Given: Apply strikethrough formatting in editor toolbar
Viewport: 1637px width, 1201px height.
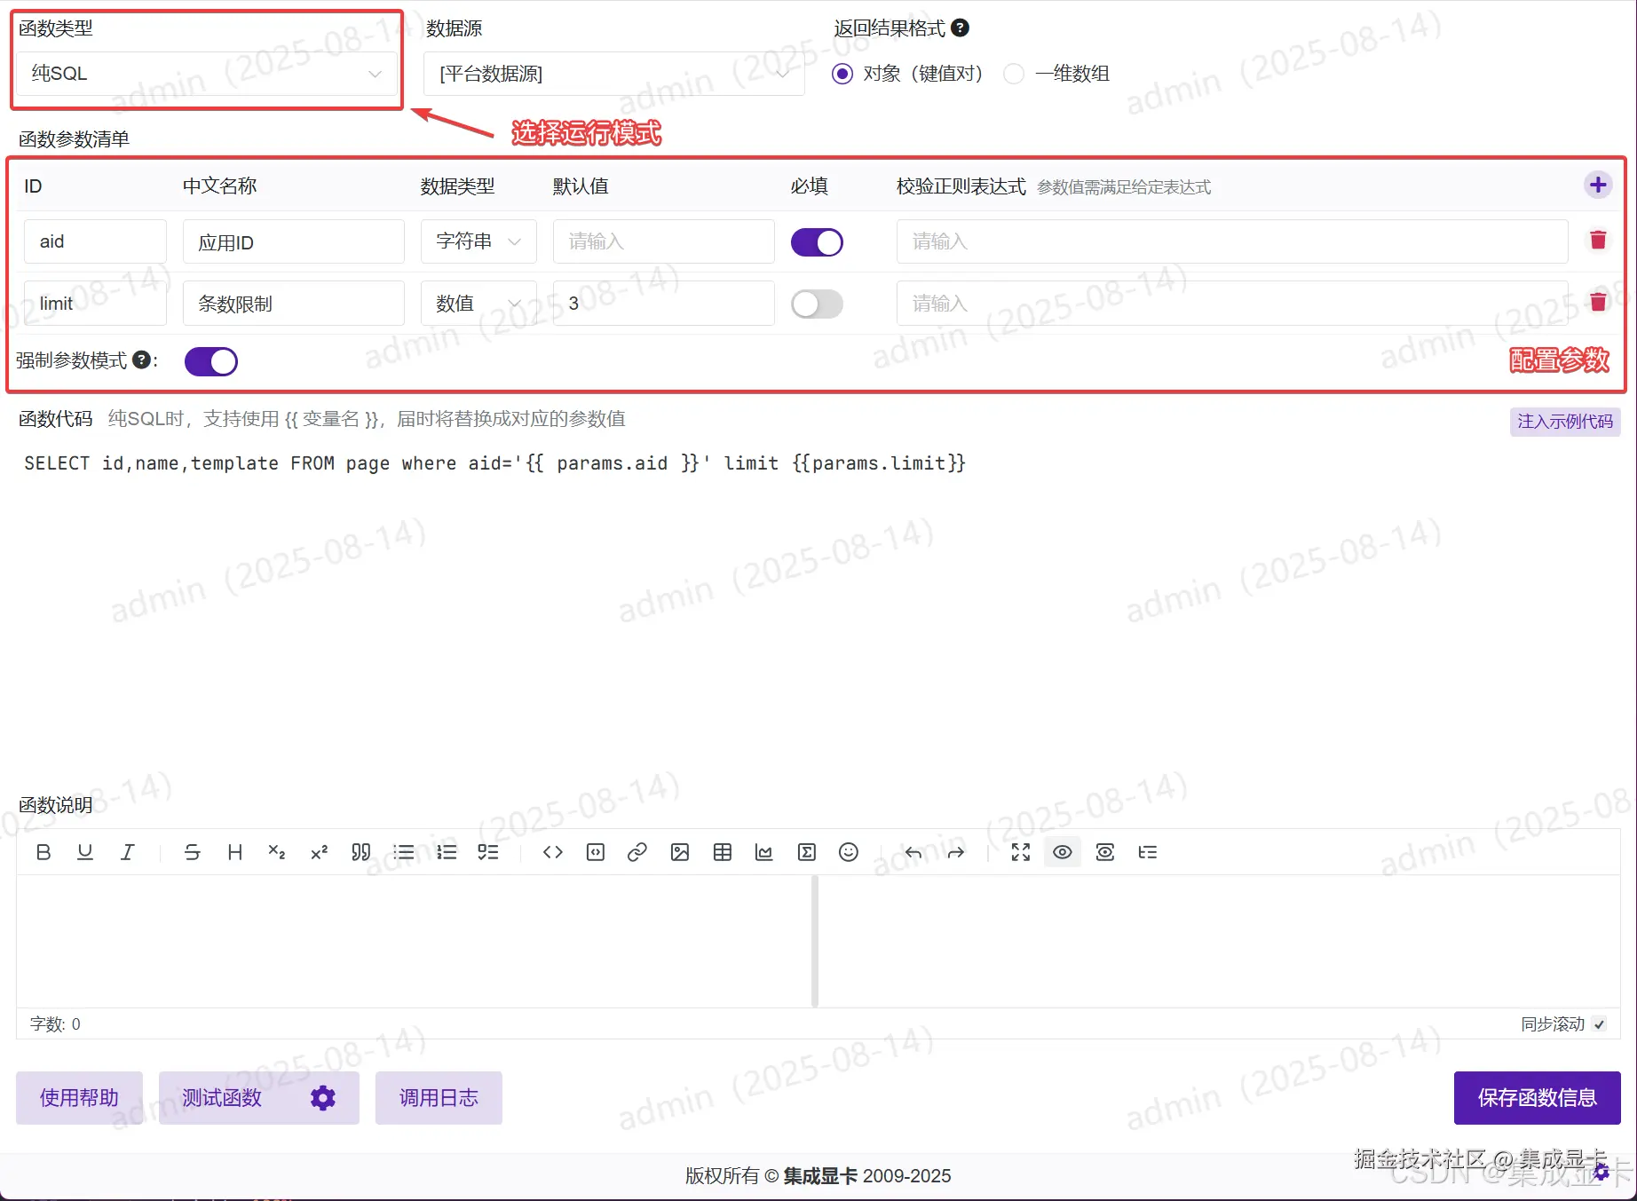Looking at the screenshot, I should coord(192,852).
